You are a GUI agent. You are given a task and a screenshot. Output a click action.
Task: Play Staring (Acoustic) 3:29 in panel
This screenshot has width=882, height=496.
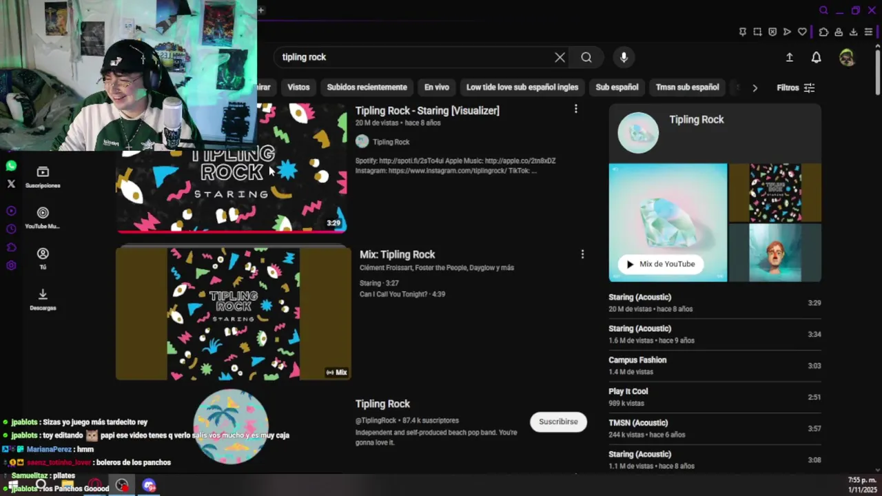715,303
